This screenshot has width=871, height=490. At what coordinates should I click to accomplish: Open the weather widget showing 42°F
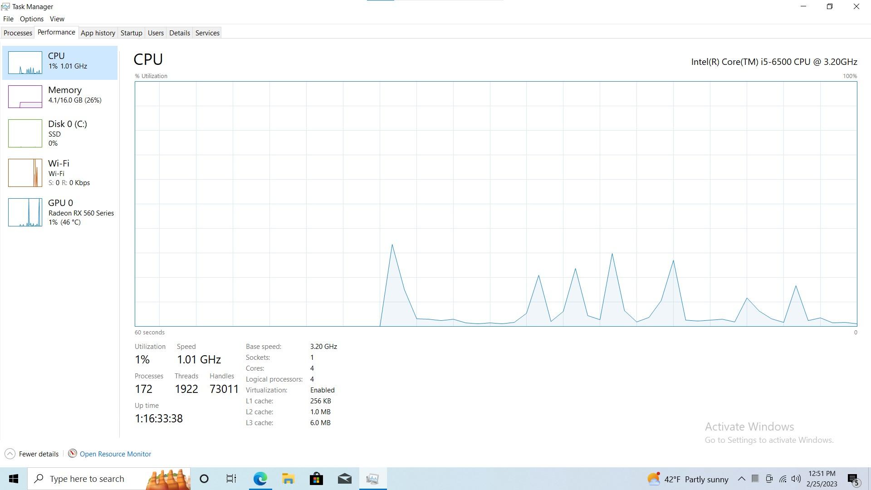point(688,479)
